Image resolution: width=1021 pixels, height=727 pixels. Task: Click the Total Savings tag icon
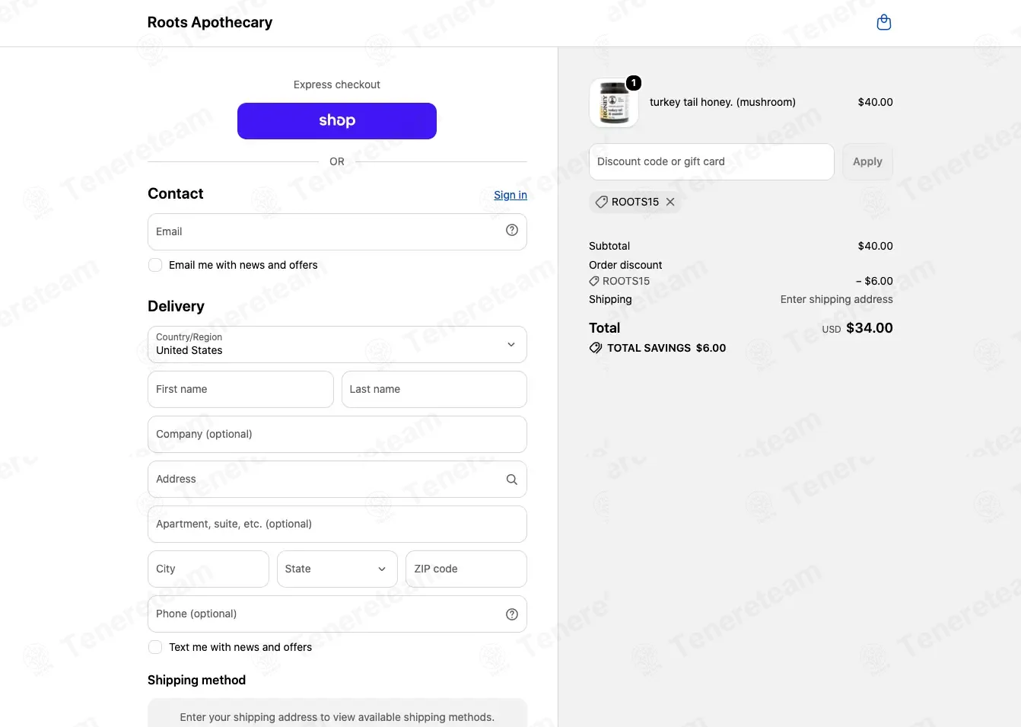(596, 348)
